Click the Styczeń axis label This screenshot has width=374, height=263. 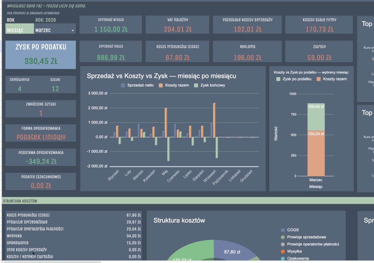tap(114, 175)
